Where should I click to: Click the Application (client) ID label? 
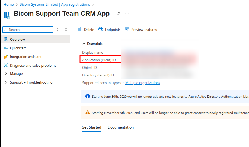[99, 60]
